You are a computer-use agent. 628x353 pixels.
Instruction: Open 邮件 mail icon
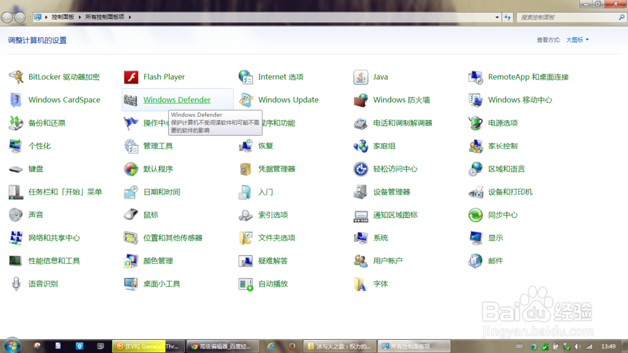(475, 261)
